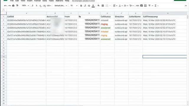Toggle italic formatting
This screenshot has height=106, width=189.
(x=85, y=6)
